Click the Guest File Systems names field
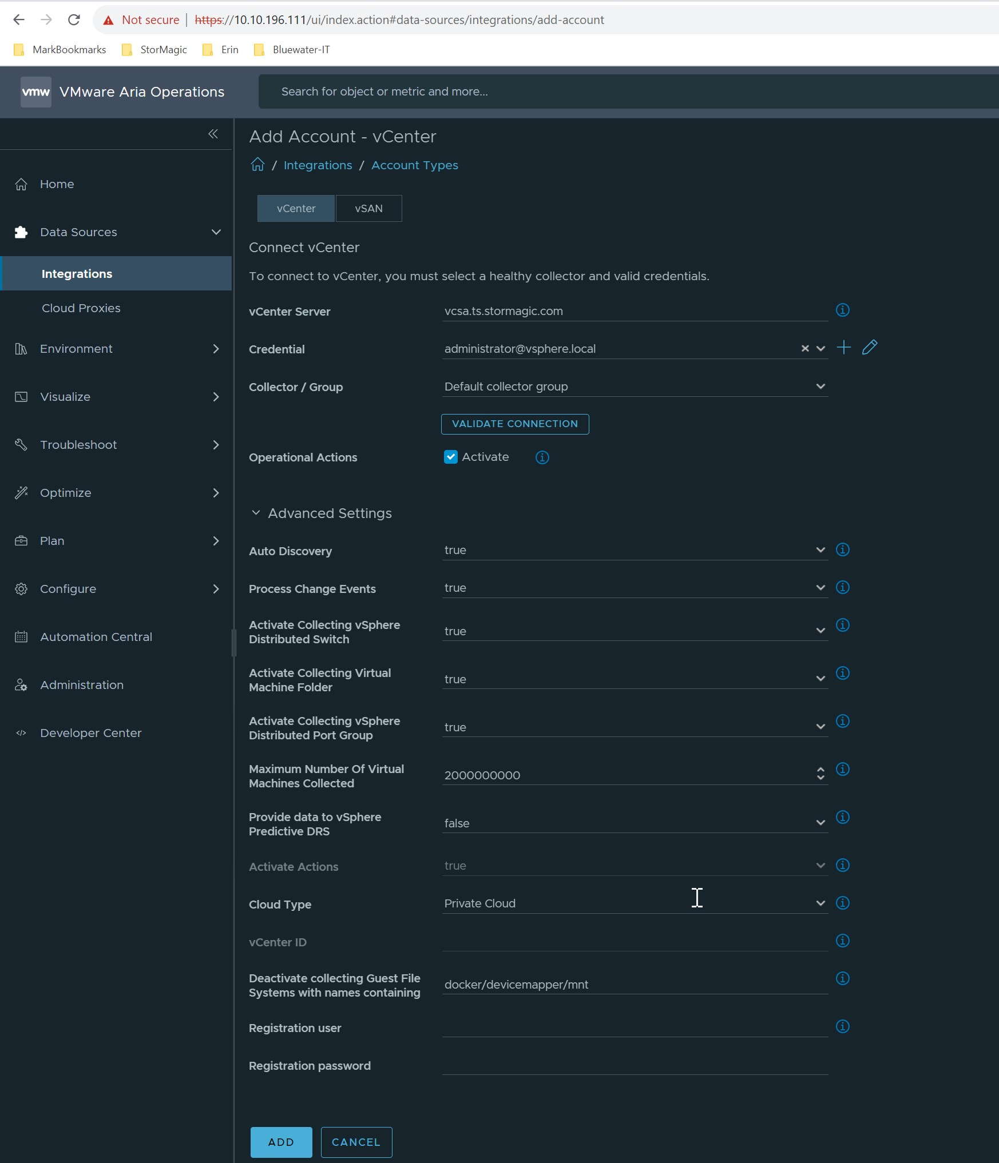This screenshot has width=999, height=1163. pyautogui.click(x=635, y=985)
